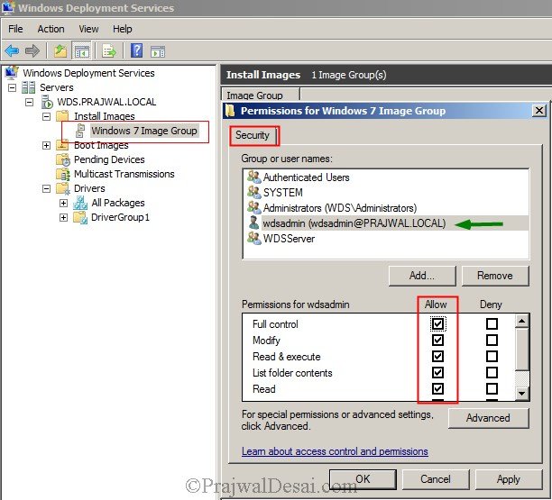Viewport: 552px width, 500px height.
Task: Switch to the Security tab
Action: click(253, 135)
